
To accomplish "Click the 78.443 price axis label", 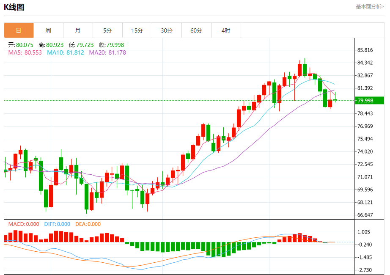I will 365,113.
